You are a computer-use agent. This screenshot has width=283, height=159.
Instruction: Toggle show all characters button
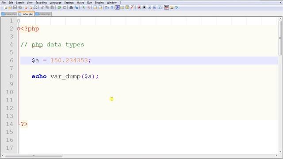(112, 8)
